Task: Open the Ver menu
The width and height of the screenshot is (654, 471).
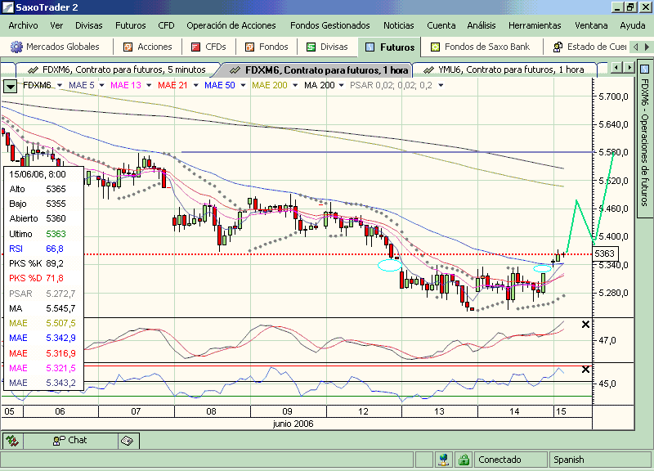Action: click(x=56, y=25)
